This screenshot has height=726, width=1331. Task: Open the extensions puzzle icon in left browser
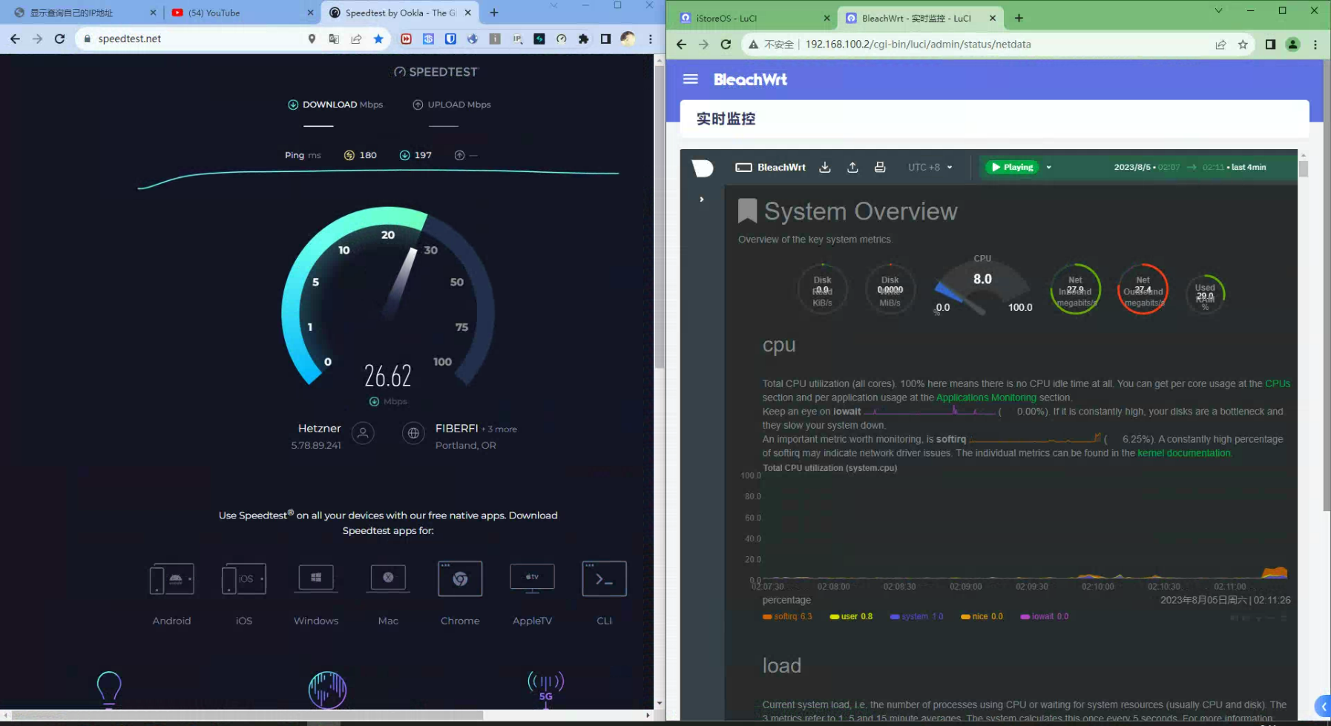point(584,39)
